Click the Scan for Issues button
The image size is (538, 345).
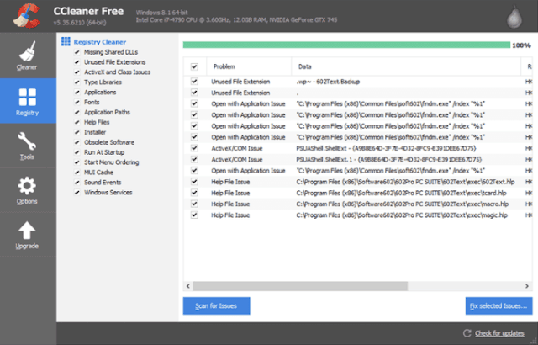[x=216, y=305]
